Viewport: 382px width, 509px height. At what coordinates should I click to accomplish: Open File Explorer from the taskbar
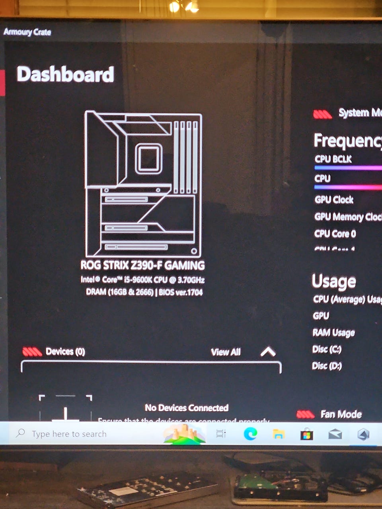point(279,434)
